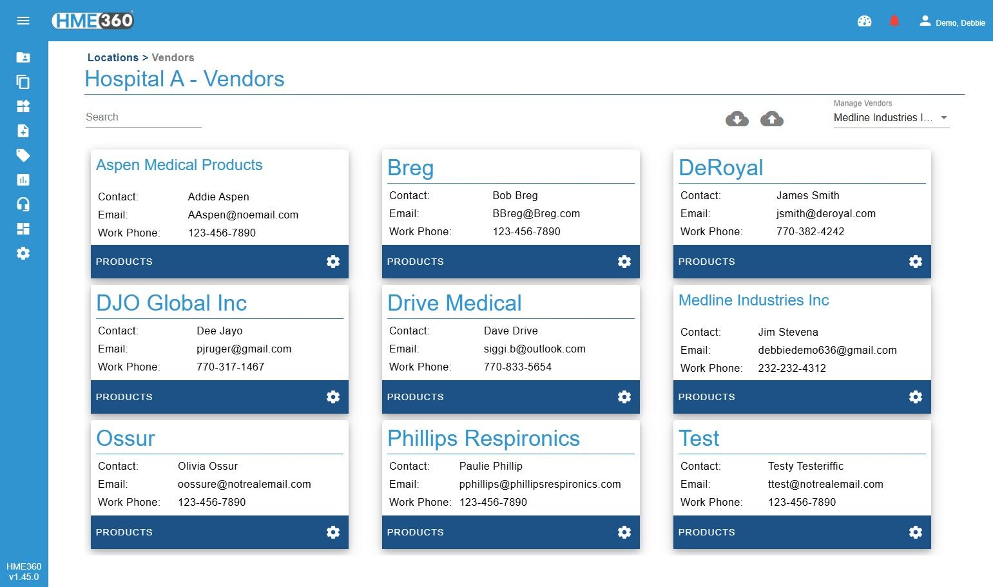Click phone number 232-232-4312

click(x=792, y=368)
